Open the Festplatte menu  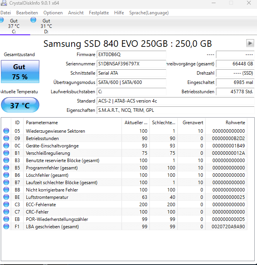[x=99, y=13]
